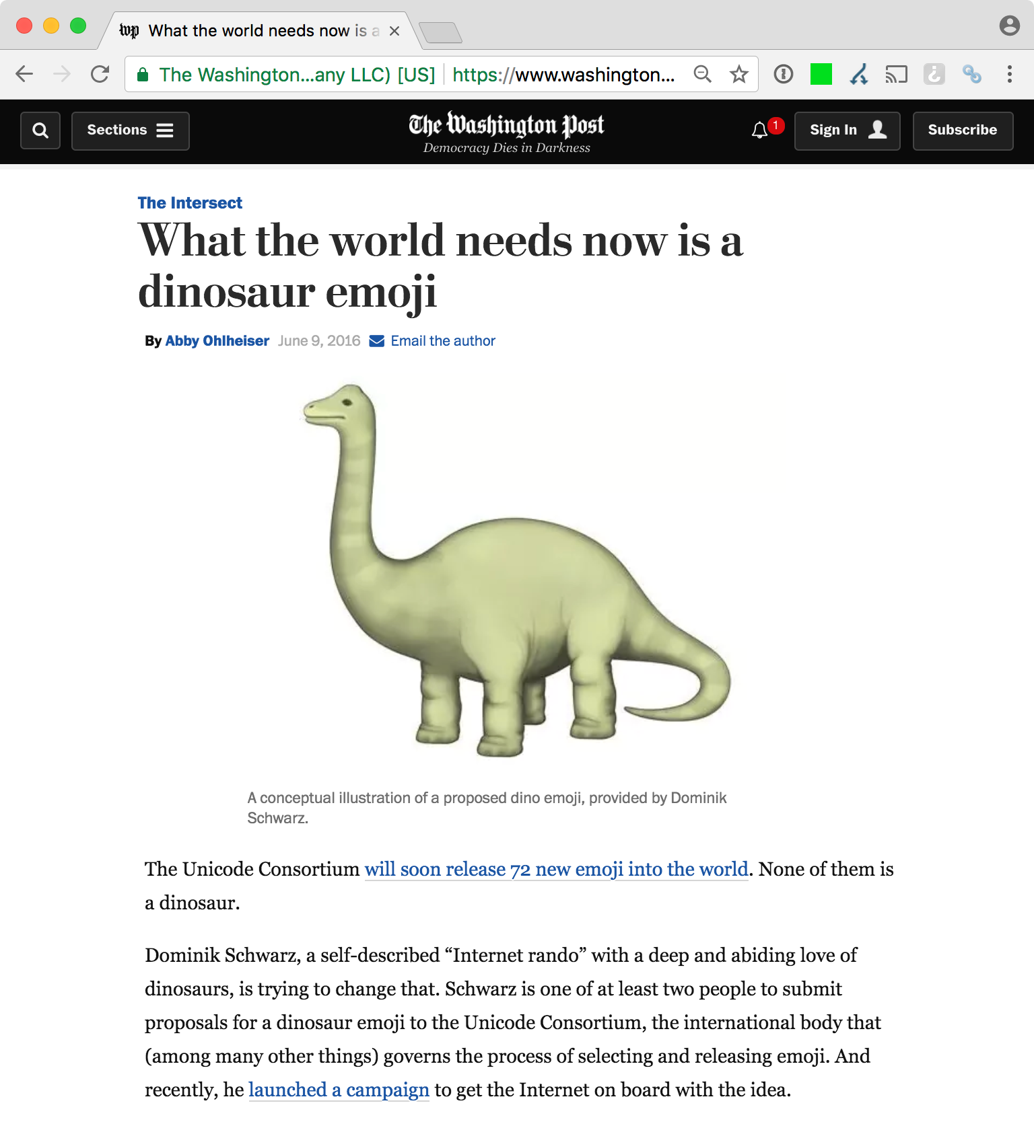Open a new tab

[x=440, y=32]
